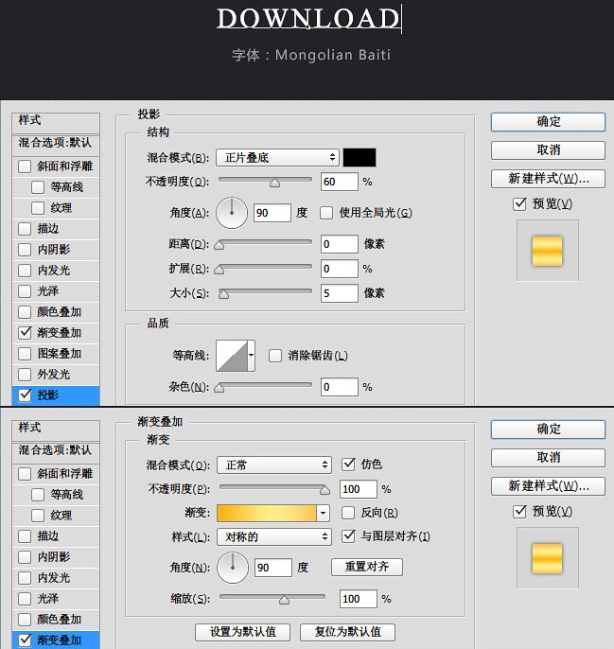Check the 反向 gradient option
Screen dimensions: 614x649
348,513
